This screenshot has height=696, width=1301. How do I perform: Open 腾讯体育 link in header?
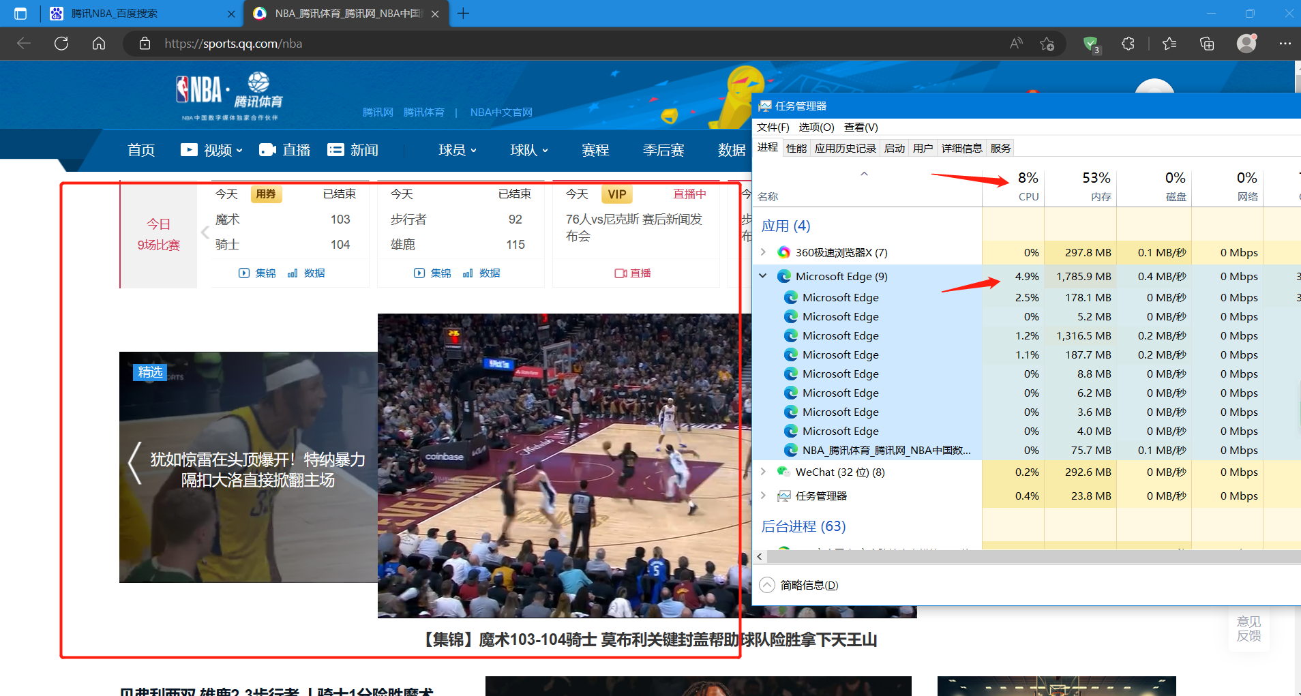point(423,112)
